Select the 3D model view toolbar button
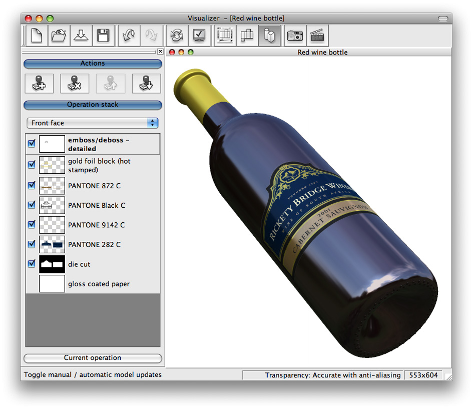The width and height of the screenshot is (473, 409). pyautogui.click(x=269, y=36)
